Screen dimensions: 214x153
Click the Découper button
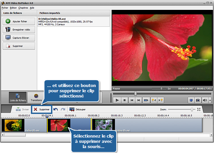click(78, 109)
